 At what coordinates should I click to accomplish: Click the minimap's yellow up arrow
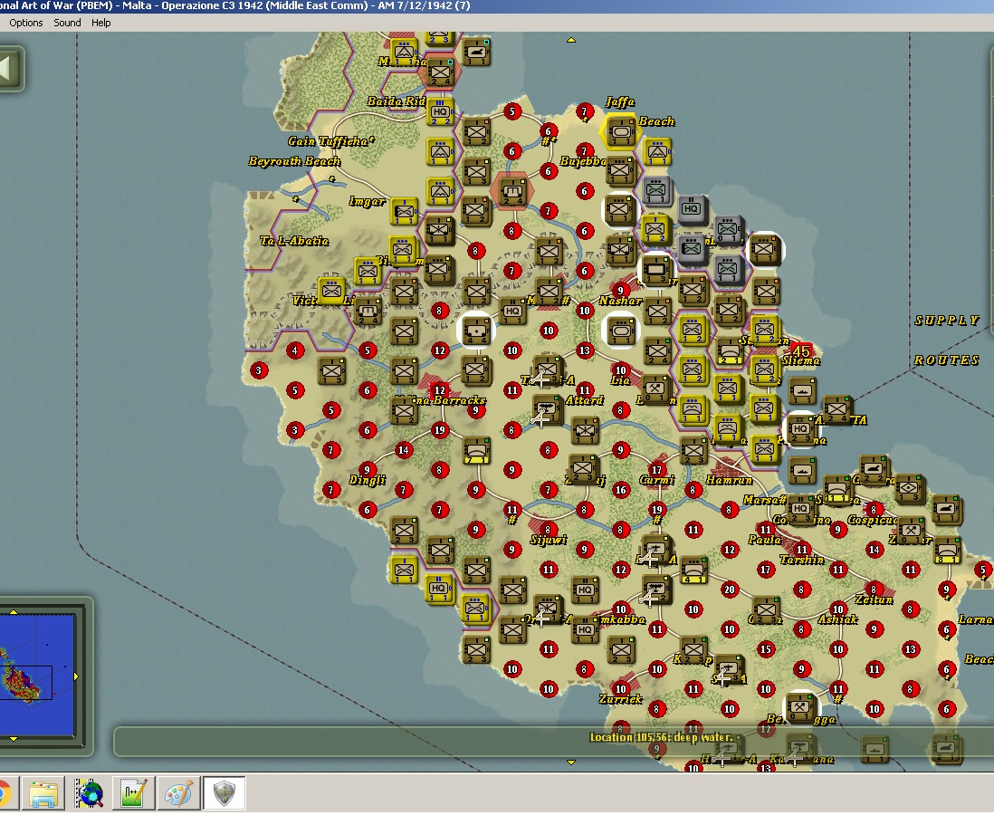[x=13, y=612]
